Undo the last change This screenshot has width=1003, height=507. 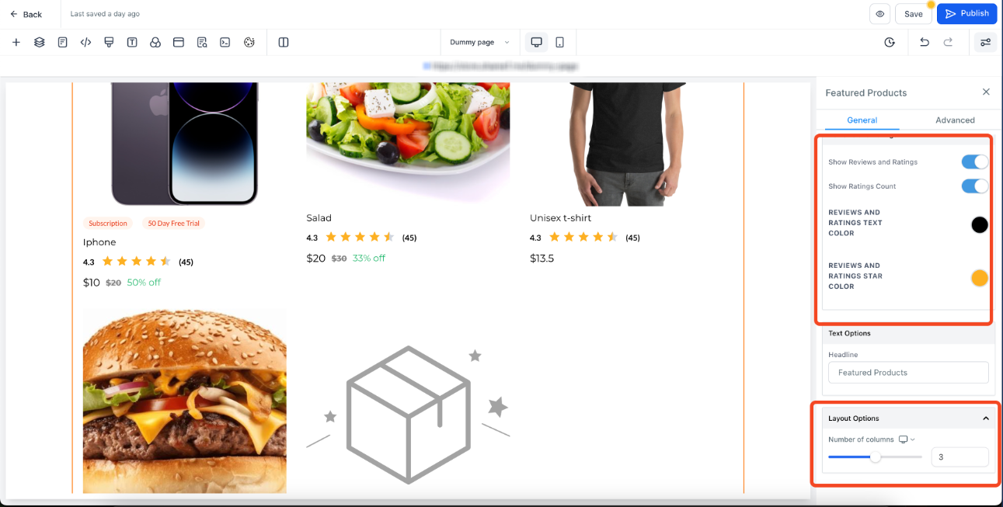pyautogui.click(x=925, y=43)
